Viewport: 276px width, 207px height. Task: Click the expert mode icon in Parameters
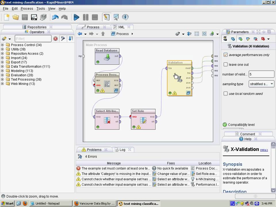pyautogui.click(x=225, y=39)
